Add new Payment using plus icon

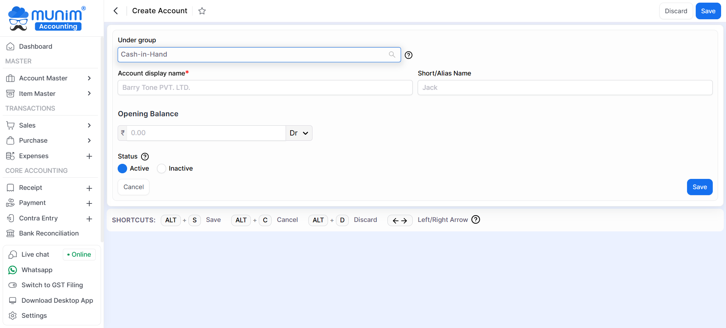click(89, 203)
